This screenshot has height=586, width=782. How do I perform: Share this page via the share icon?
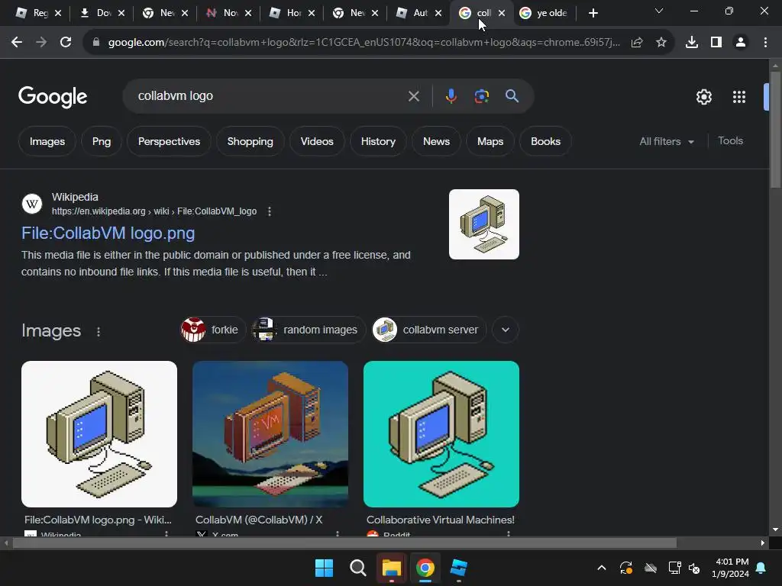[637, 43]
